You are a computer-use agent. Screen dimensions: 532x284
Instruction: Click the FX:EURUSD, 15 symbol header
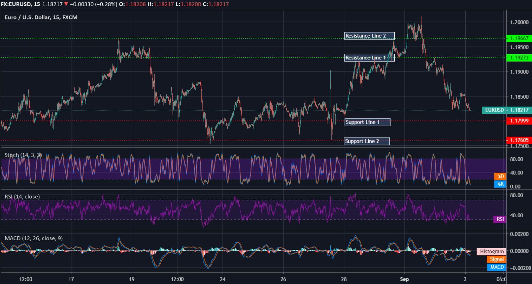coord(20,4)
